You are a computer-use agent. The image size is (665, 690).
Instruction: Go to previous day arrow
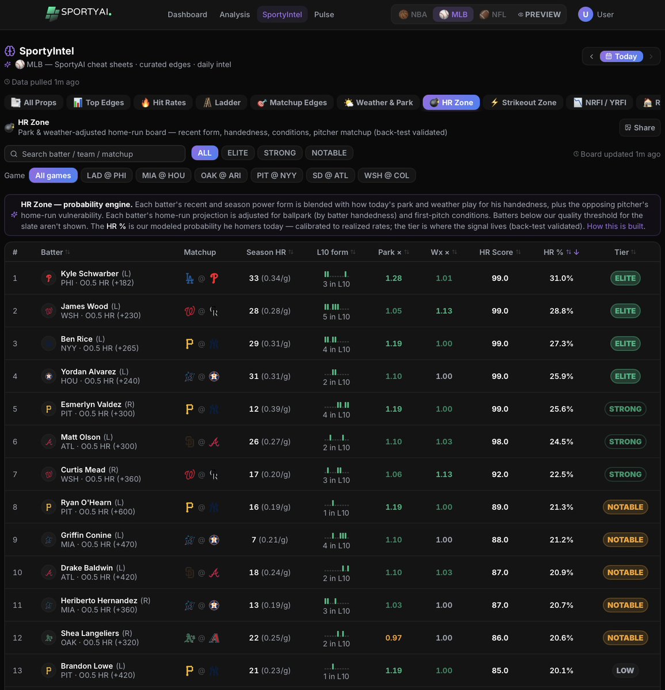point(591,56)
